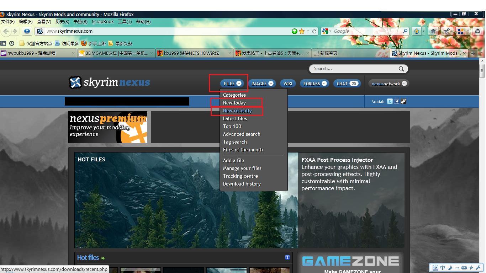The height and width of the screenshot is (273, 486).
Task: Open 'Manage your files' menu entry
Action: [242, 168]
